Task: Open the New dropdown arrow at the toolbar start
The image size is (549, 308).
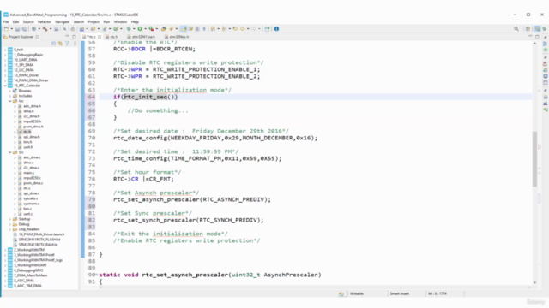Action: (x=11, y=29)
